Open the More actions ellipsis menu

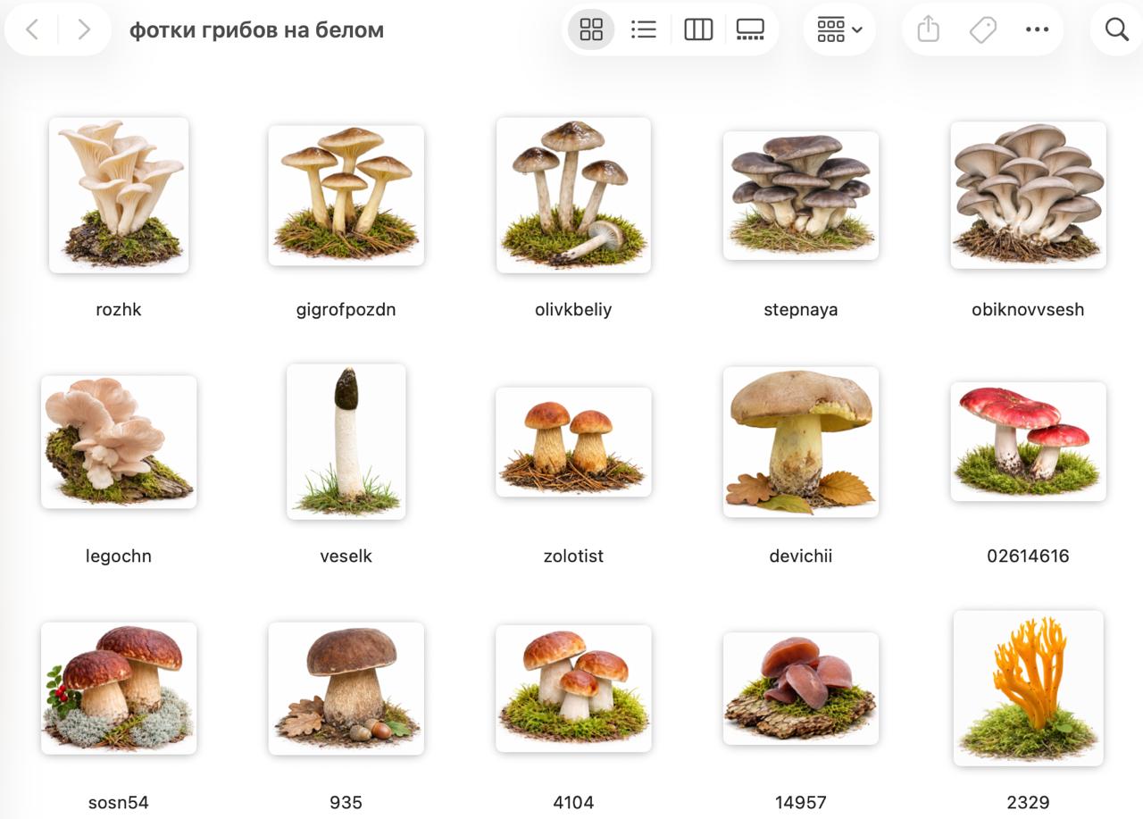pyautogui.click(x=1037, y=29)
